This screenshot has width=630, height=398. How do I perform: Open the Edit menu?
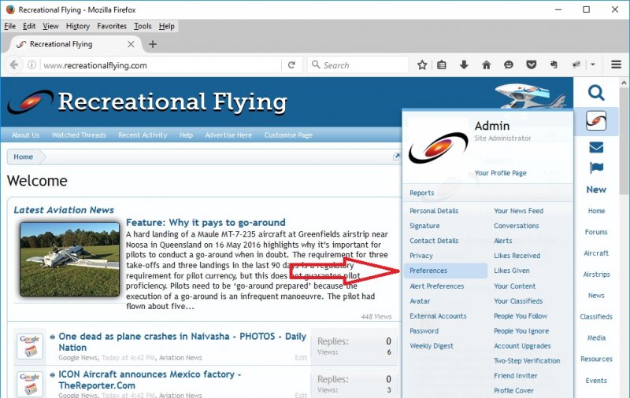29,26
